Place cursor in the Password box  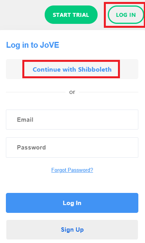click(x=72, y=148)
